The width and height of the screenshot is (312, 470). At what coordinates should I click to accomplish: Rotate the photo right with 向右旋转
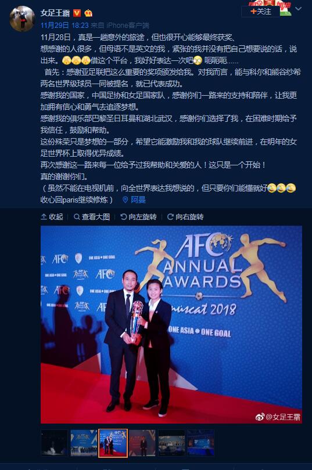[185, 216]
